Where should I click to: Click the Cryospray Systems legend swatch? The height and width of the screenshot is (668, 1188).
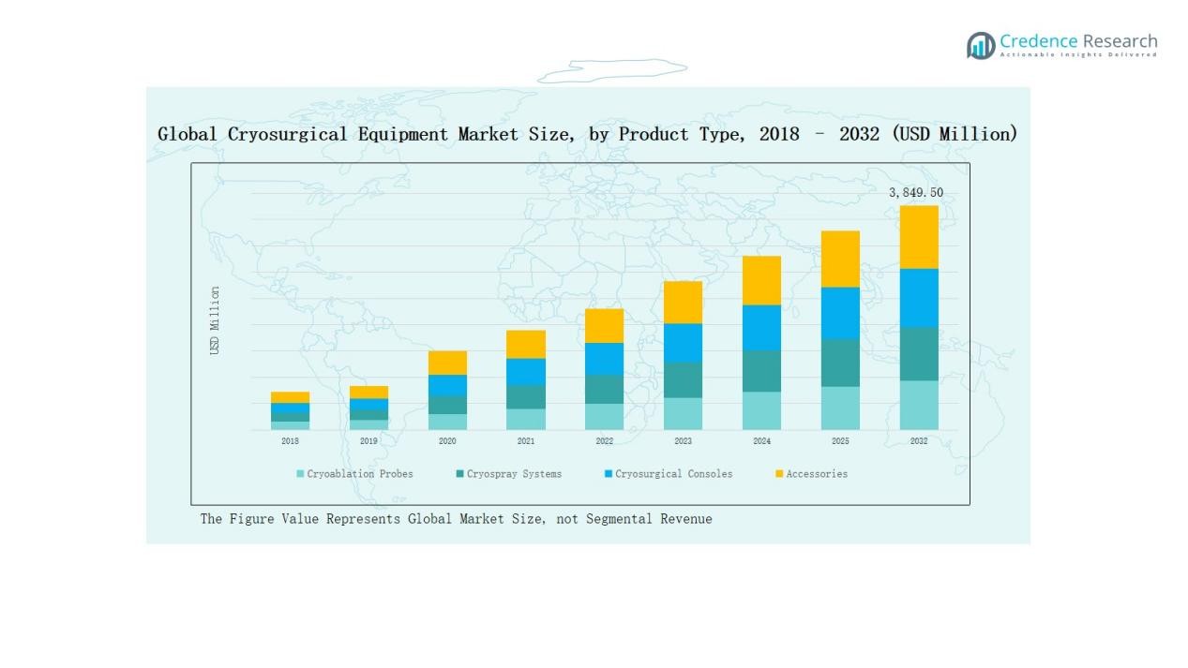pyautogui.click(x=460, y=474)
